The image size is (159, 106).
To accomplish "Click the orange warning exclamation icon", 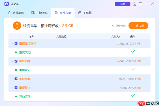I will click(x=17, y=26).
